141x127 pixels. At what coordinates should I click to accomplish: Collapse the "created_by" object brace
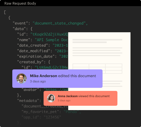[49, 62]
